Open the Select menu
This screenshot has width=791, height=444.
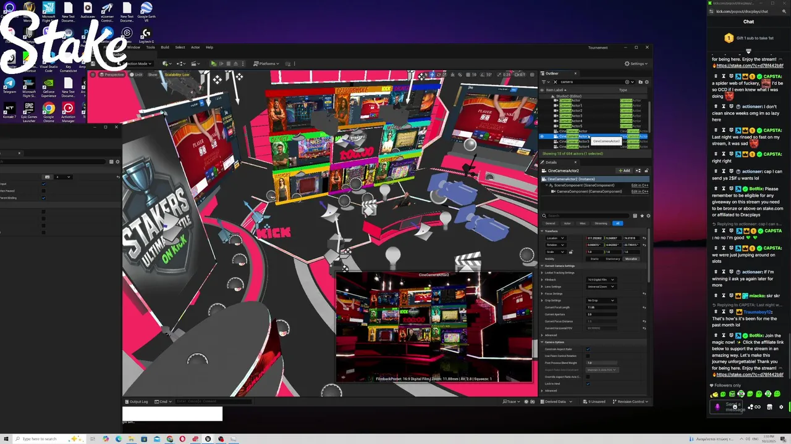pos(180,47)
